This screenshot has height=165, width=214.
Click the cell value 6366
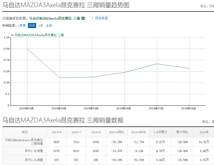point(96,142)
